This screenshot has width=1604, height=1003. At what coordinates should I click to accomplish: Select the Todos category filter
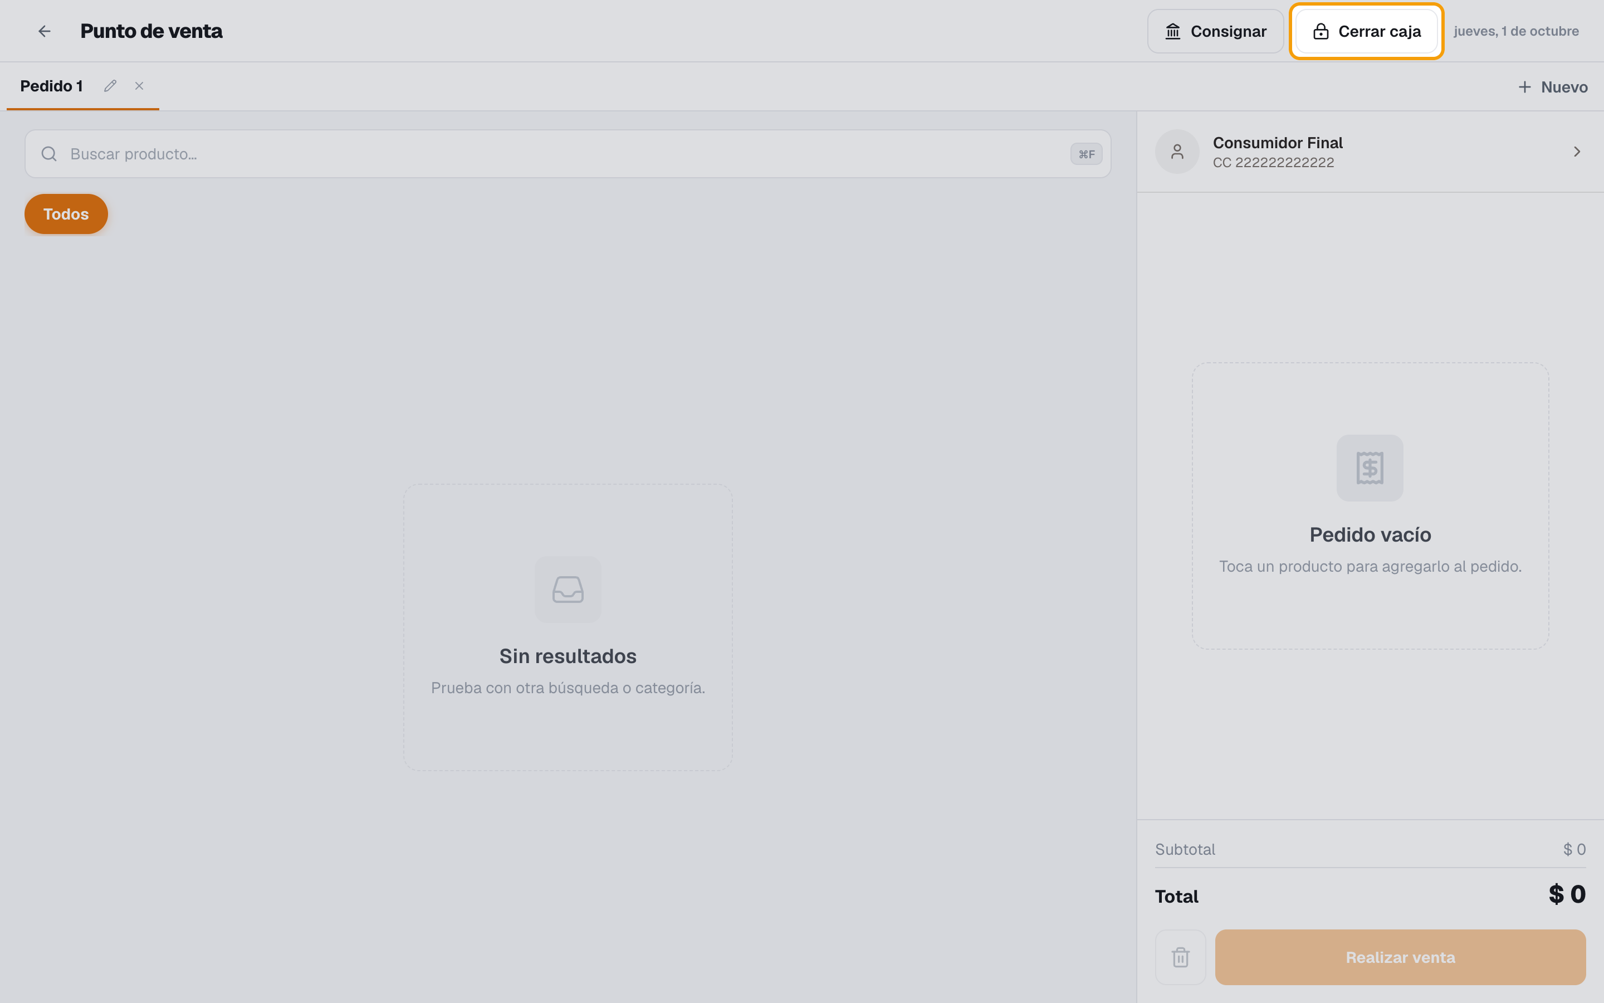pos(66,215)
